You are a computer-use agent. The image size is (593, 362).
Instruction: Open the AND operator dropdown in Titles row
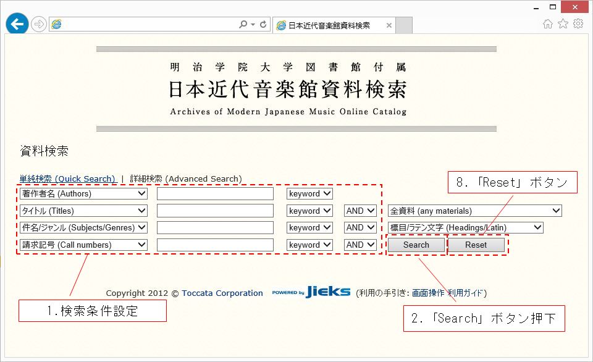click(360, 211)
